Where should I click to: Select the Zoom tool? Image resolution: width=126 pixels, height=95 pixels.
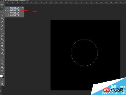(2, 71)
